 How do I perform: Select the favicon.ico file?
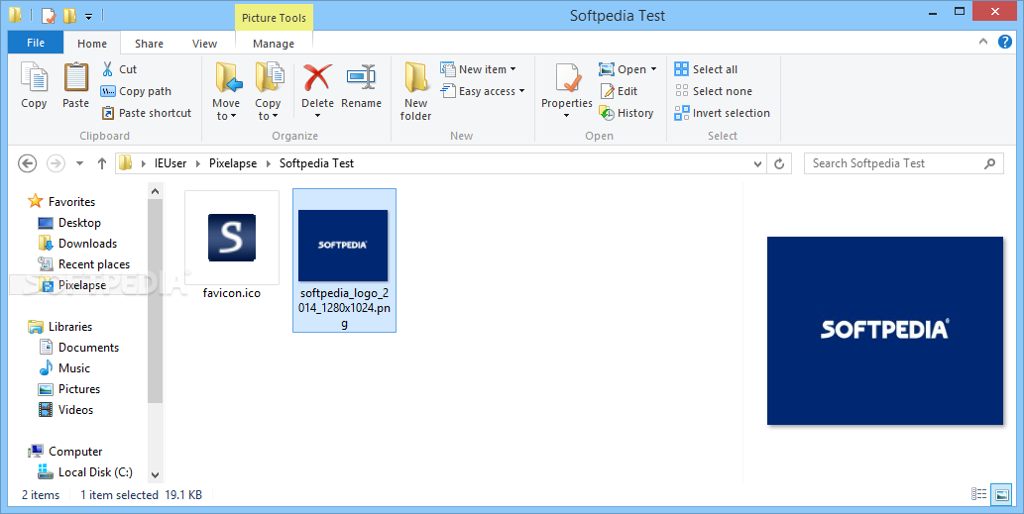coord(232,247)
